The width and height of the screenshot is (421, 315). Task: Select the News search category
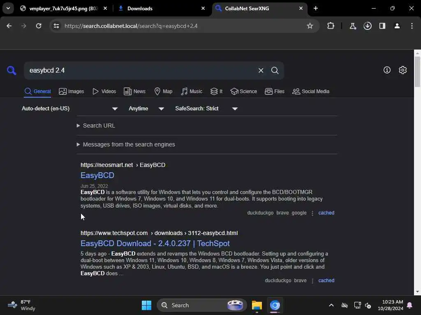pos(134,91)
